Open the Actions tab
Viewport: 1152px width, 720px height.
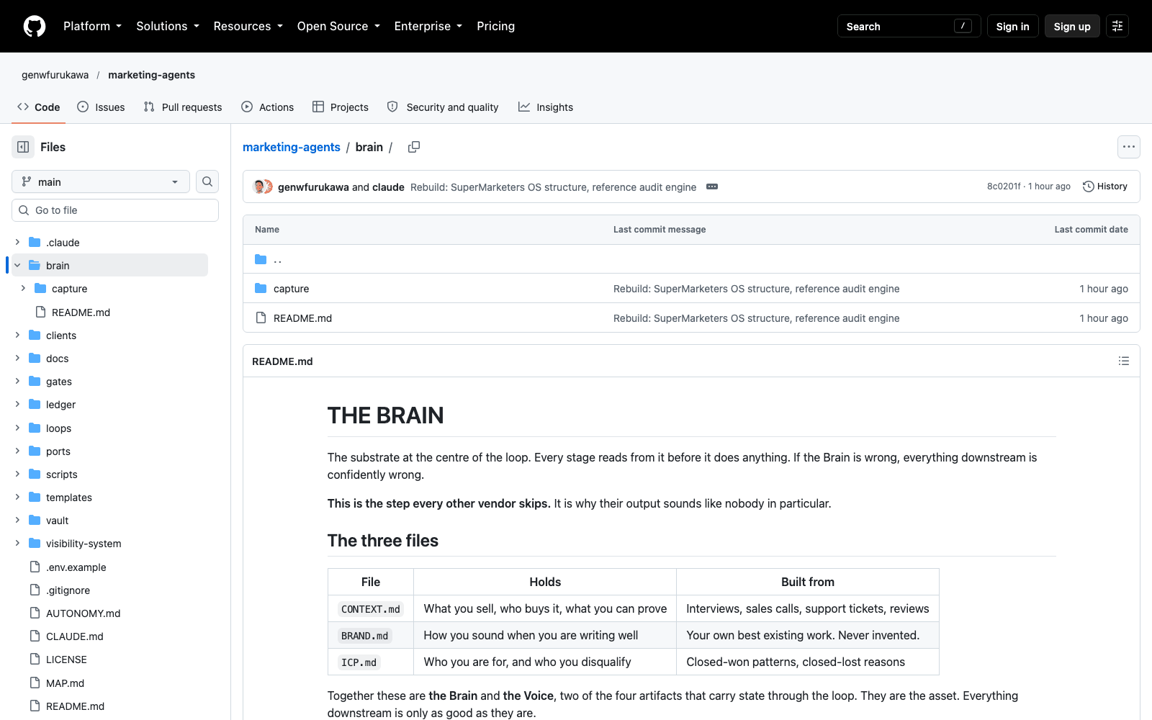(x=268, y=107)
